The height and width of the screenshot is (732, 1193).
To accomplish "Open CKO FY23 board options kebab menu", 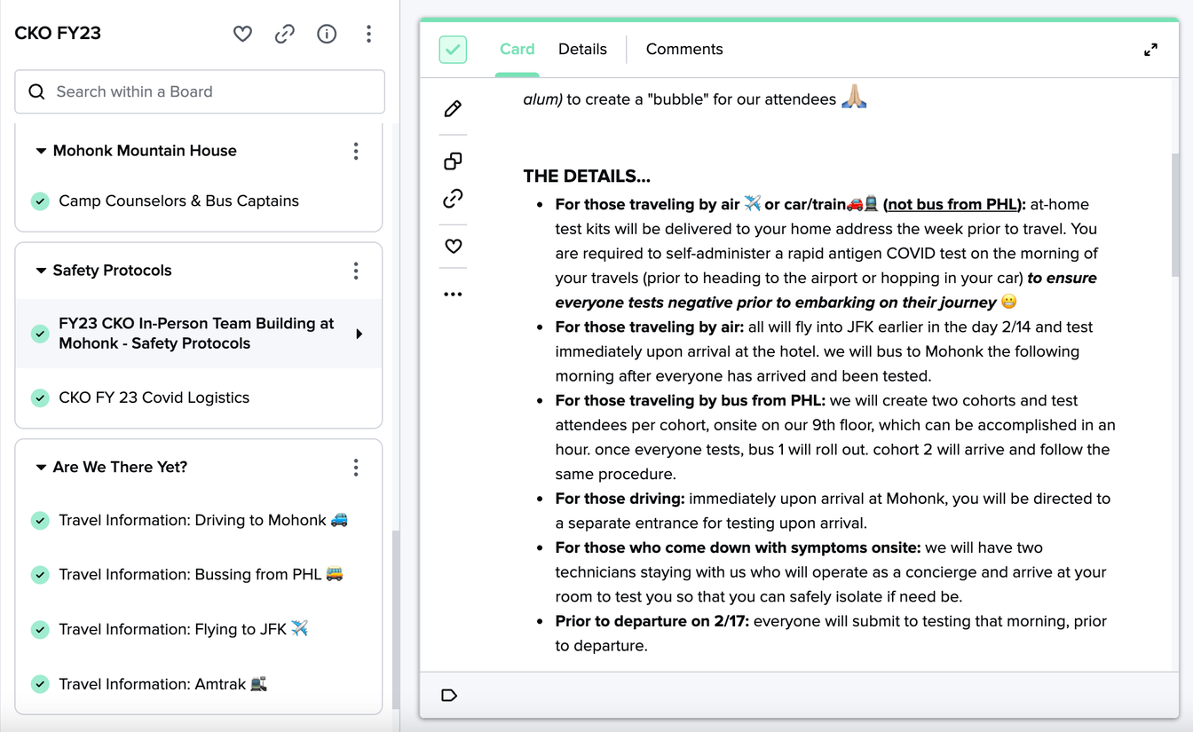I will pyautogui.click(x=368, y=34).
